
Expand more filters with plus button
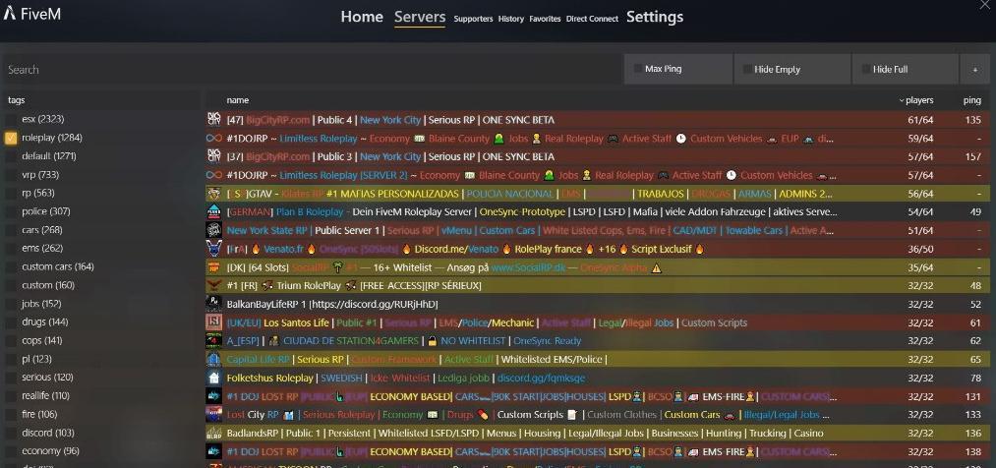(x=974, y=70)
